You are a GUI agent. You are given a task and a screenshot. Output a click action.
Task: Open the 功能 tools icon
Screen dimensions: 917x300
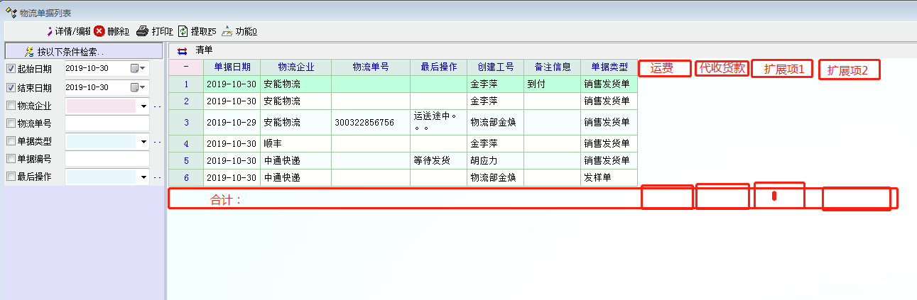(x=227, y=31)
